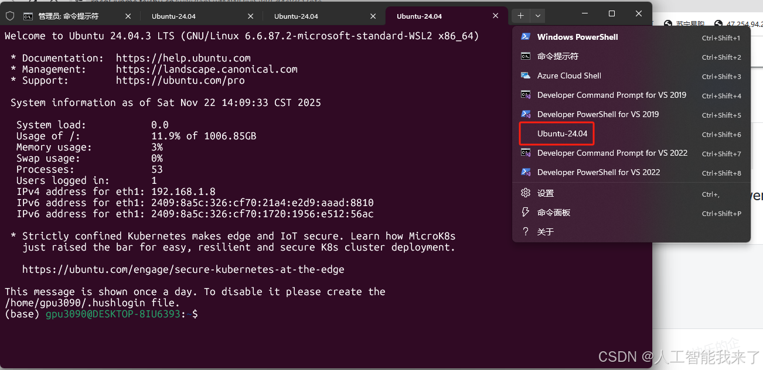This screenshot has height=370, width=763.
Task: Click the Ctrl+Shift+6 shortcut label
Action: click(721, 135)
